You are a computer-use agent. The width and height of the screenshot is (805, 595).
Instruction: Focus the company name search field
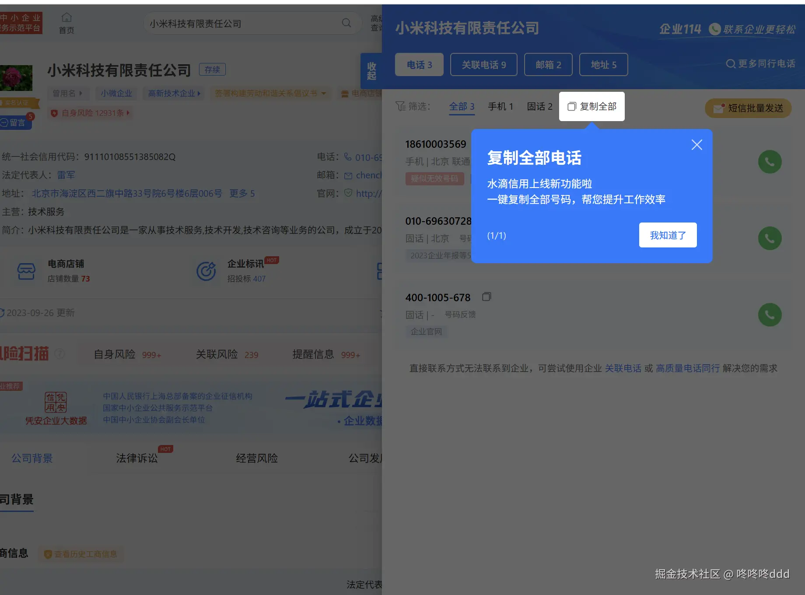tap(252, 23)
